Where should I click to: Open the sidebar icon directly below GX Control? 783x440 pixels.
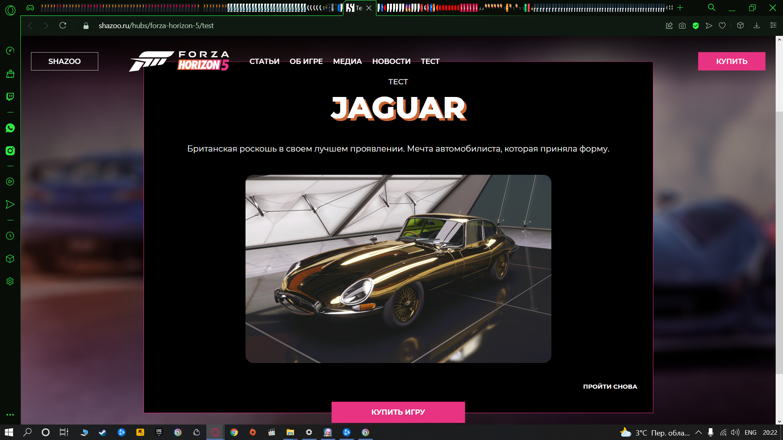tap(10, 74)
